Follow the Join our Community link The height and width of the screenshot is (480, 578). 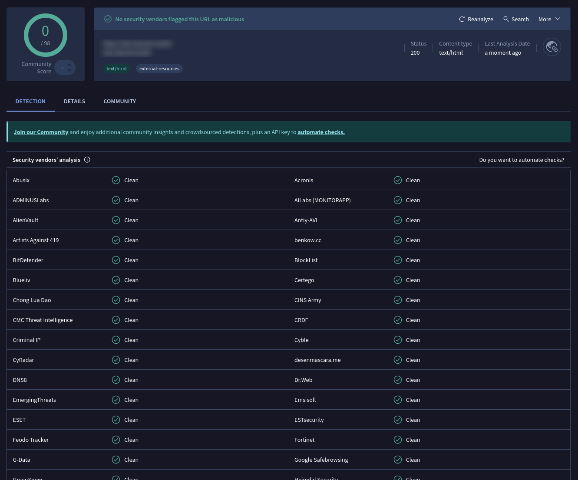point(41,132)
